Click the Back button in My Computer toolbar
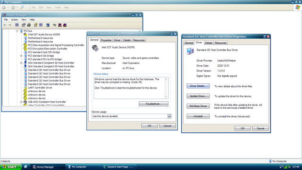This screenshot has width=302, height=170. pos(4,8)
